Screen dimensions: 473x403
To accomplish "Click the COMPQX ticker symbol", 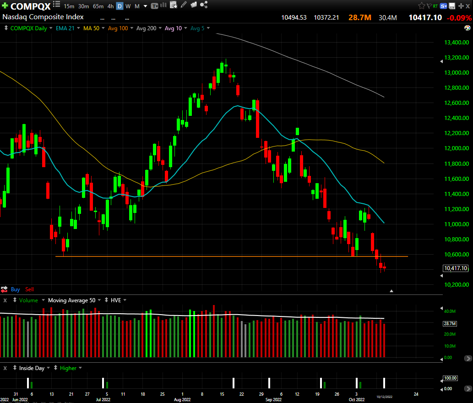I will click(31, 6).
